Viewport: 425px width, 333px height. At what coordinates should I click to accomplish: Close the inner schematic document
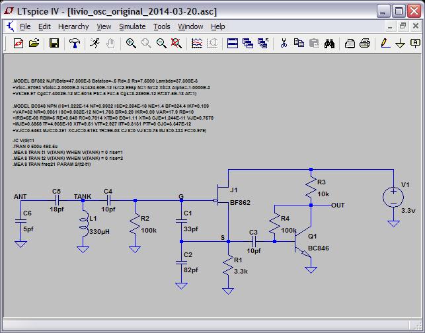point(416,26)
